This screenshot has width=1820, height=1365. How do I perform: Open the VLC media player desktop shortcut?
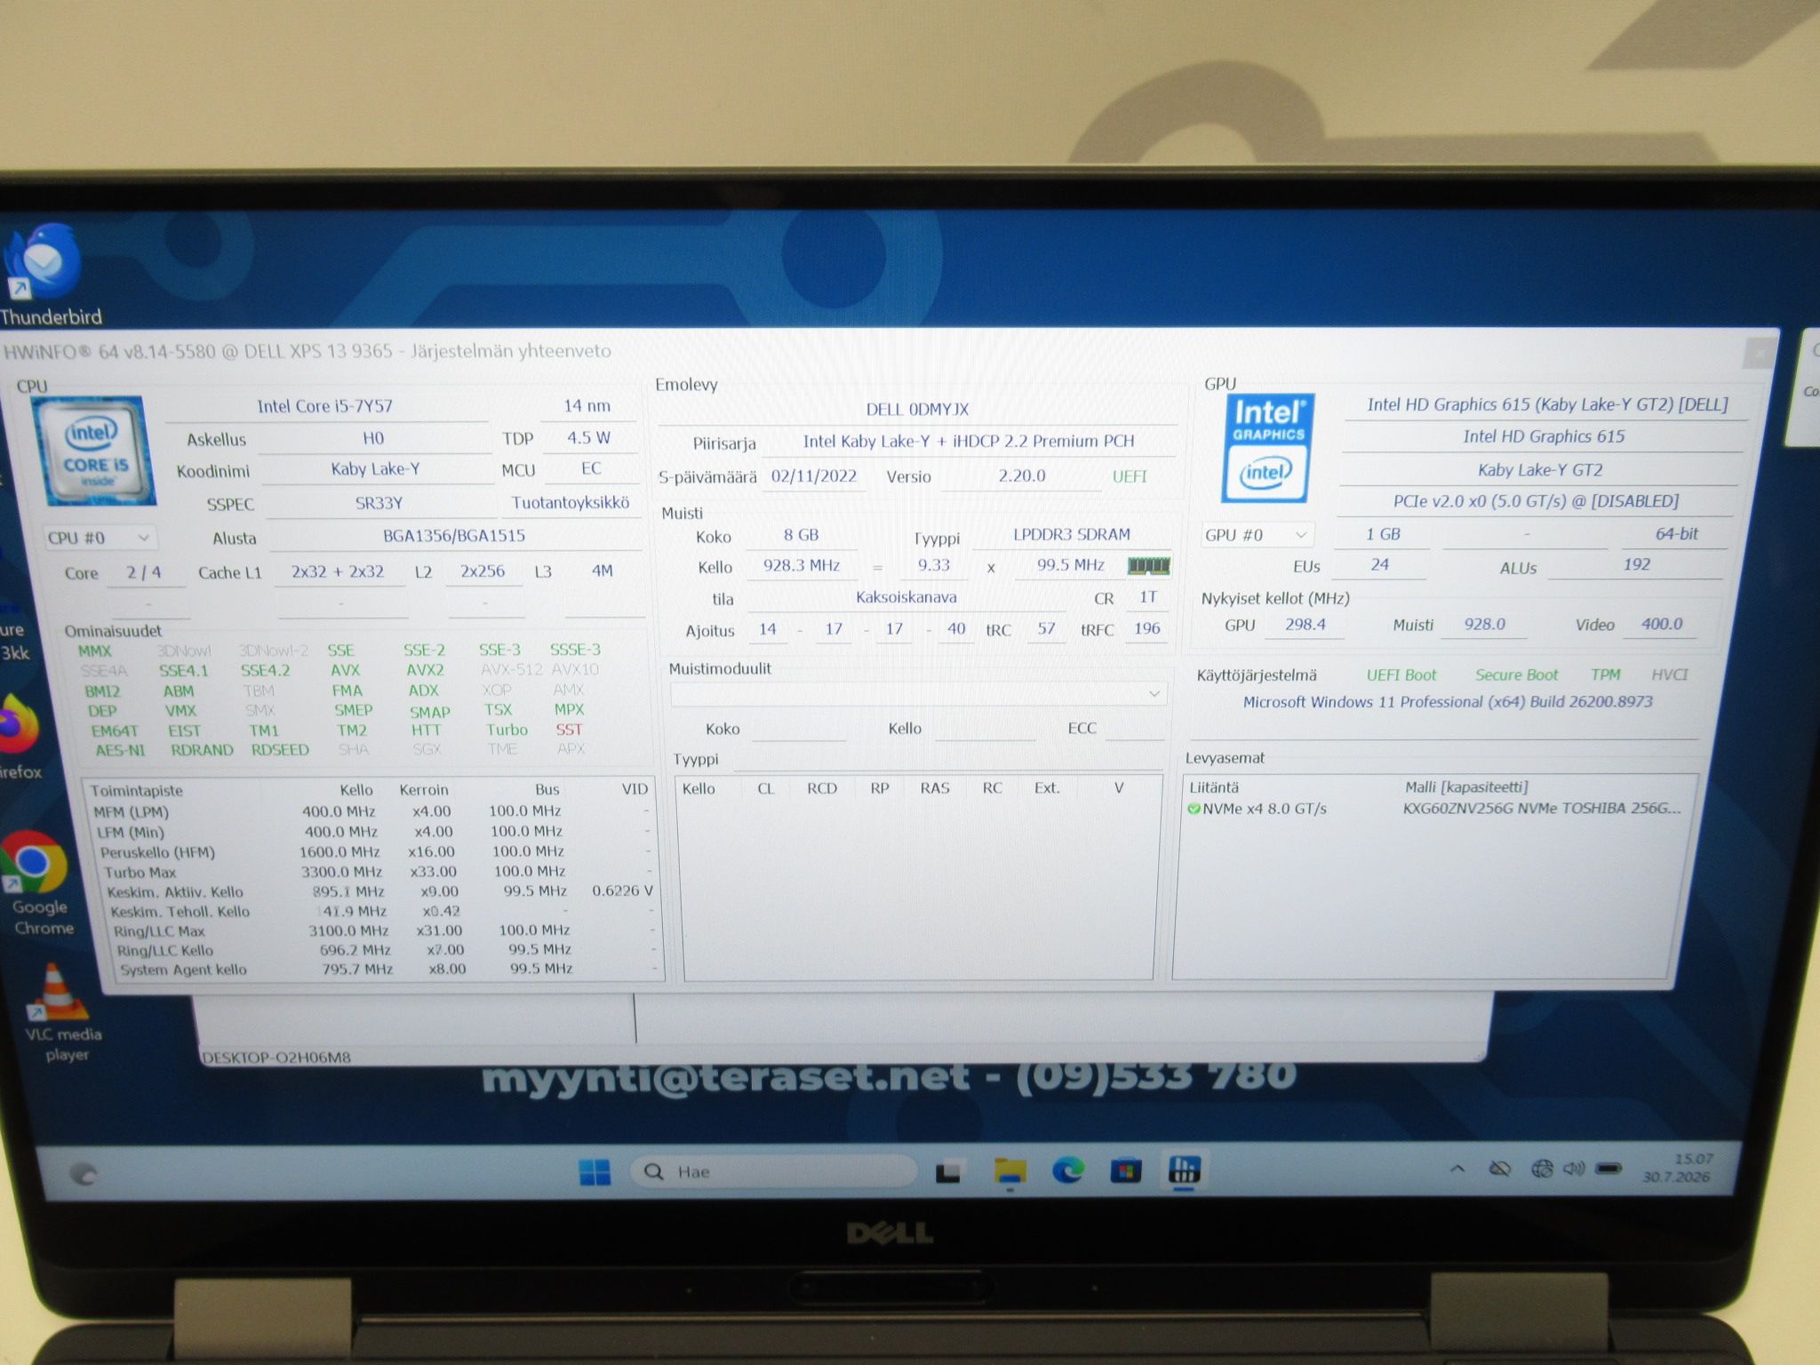point(60,1013)
